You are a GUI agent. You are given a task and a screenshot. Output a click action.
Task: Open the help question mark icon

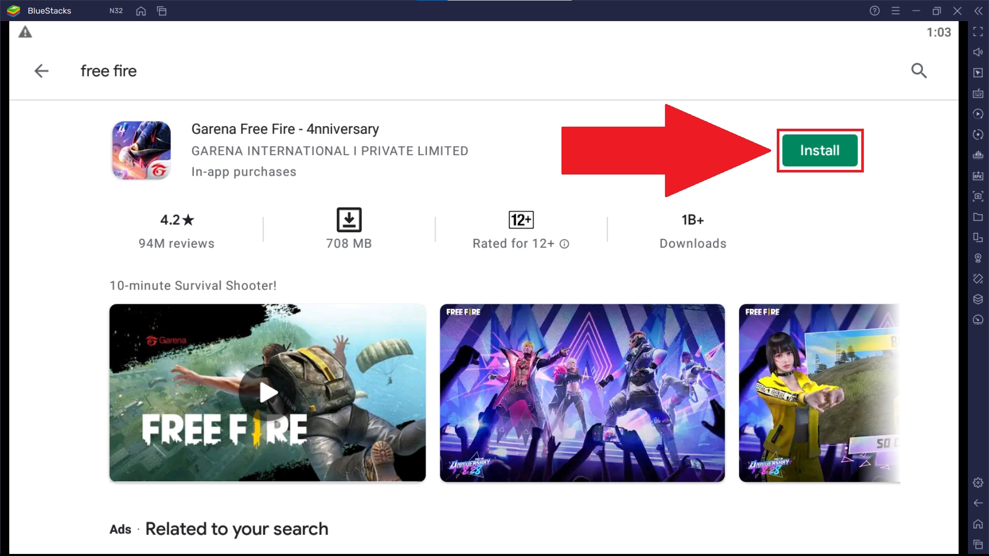tap(875, 11)
